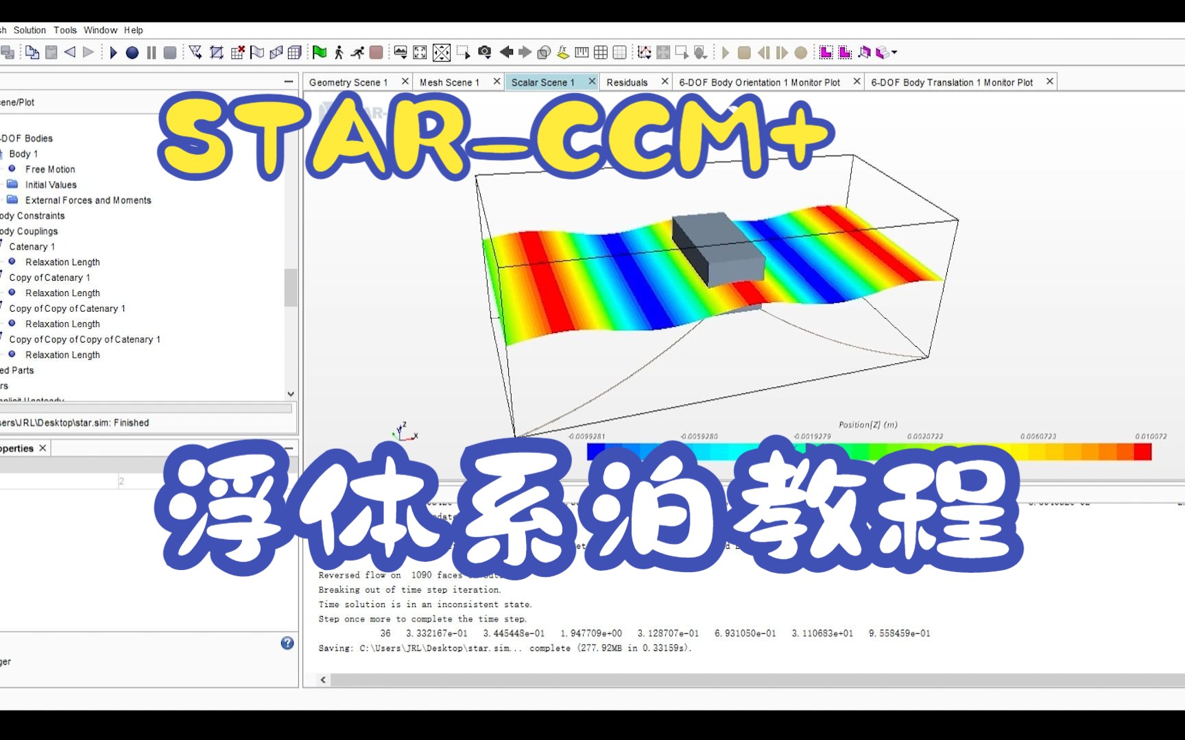Select Copy of Copy of Catenary 1
Viewport: 1185px width, 740px height.
coord(67,308)
